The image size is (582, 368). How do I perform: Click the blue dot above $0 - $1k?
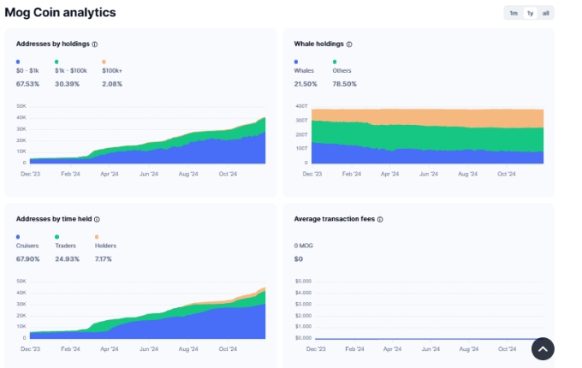[x=18, y=62]
